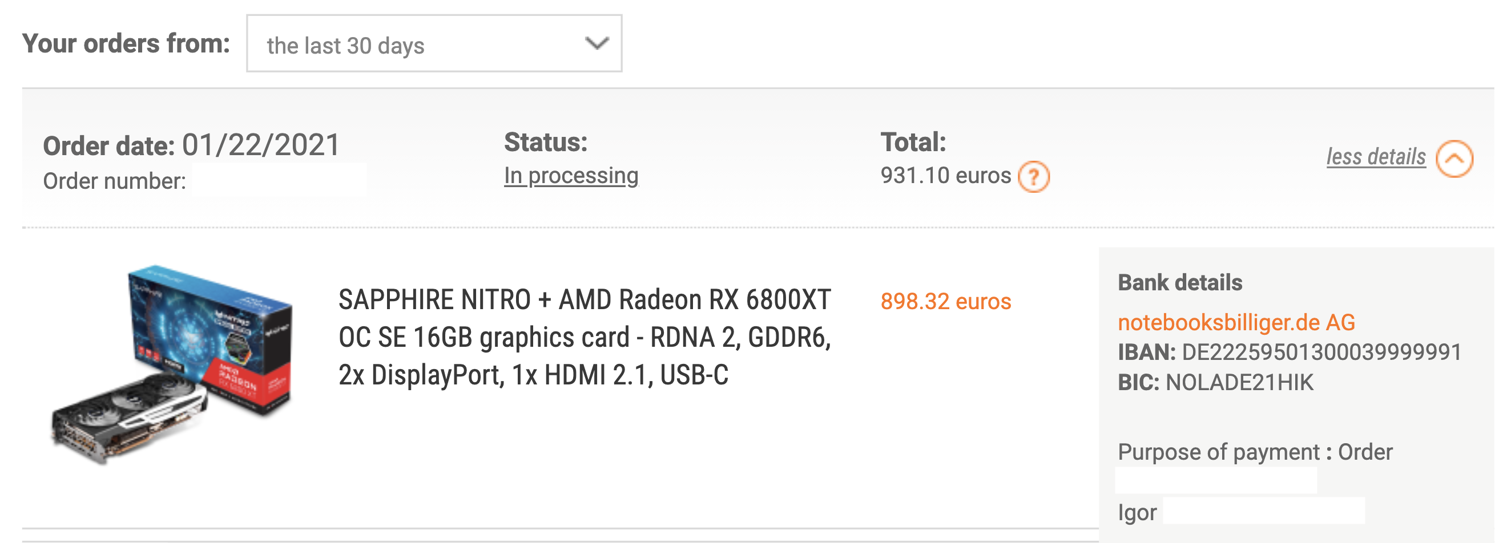Click the order date 01/22/2021
Screen dimensions: 1507x543
coord(261,145)
